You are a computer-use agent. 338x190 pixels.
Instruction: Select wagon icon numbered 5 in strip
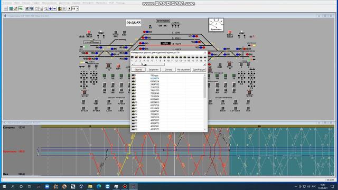click(148, 58)
